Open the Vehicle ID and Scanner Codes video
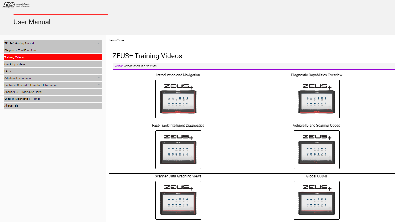Viewport: 395px width, 222px height. [x=316, y=149]
